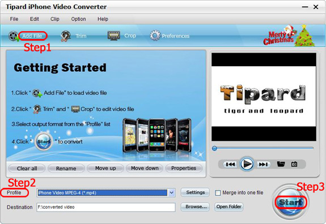The width and height of the screenshot is (326, 224).
Task: Click the Preferences gear icon
Action: pos(155,36)
